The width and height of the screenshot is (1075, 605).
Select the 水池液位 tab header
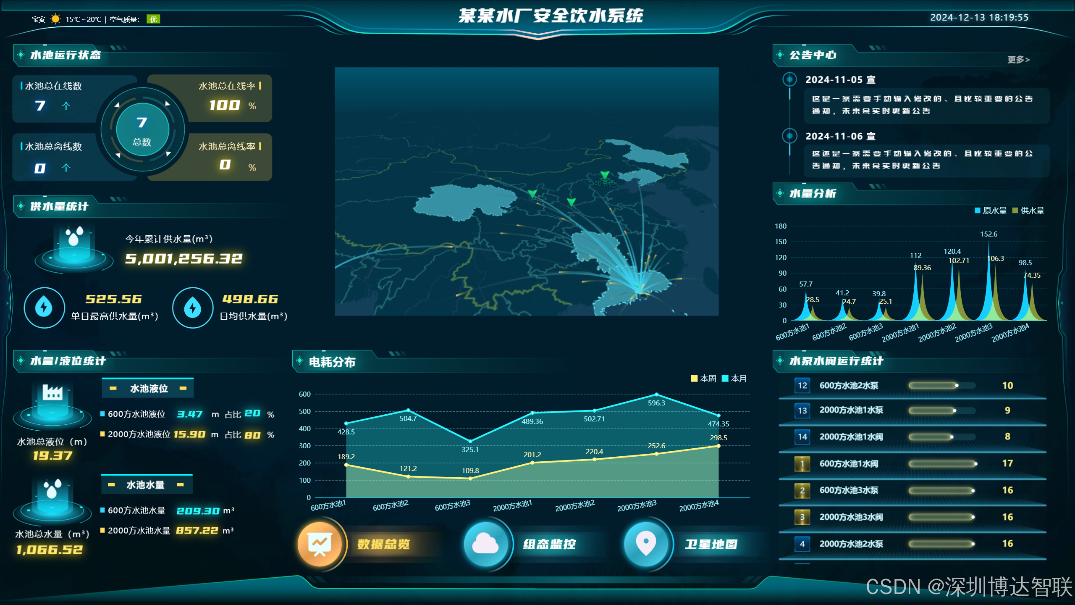[x=148, y=388]
